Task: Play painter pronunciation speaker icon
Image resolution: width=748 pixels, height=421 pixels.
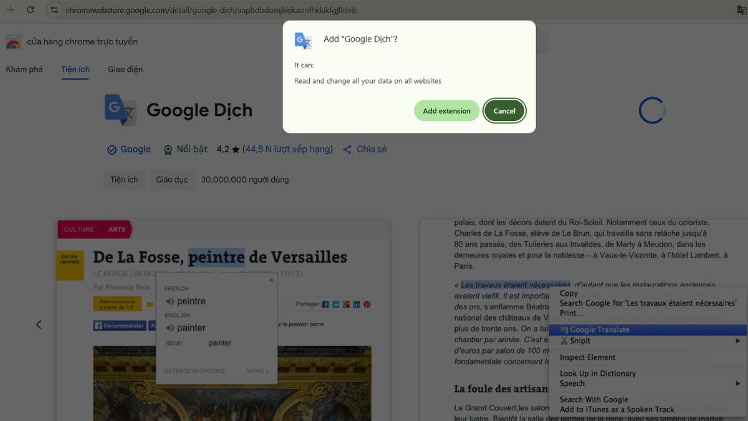Action: [x=170, y=328]
